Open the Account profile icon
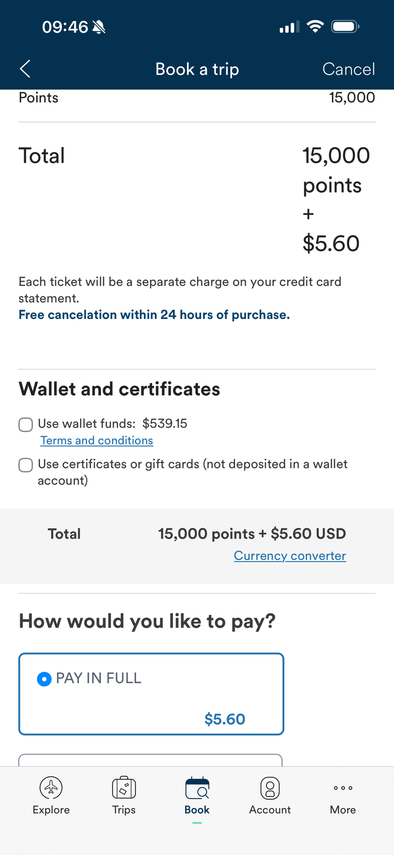This screenshot has height=855, width=394. click(x=270, y=788)
